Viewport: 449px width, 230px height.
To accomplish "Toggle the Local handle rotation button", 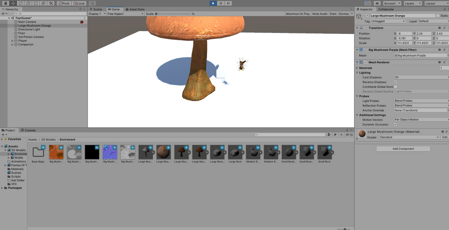I will (79, 3).
